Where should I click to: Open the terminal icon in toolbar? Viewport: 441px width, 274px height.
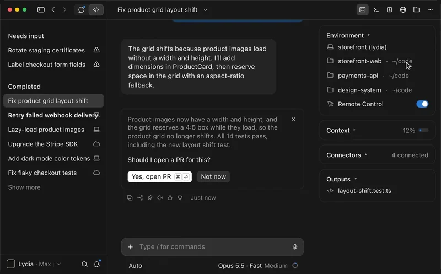[376, 10]
